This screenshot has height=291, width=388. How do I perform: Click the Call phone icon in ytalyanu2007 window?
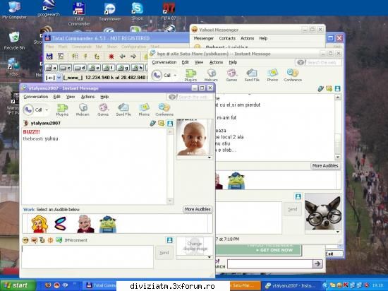coord(28,109)
